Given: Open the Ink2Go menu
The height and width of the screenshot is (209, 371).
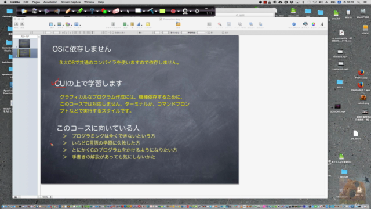Looking at the screenshot, I should [15, 2].
